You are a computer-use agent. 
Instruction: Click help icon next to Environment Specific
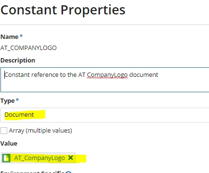click(x=69, y=173)
